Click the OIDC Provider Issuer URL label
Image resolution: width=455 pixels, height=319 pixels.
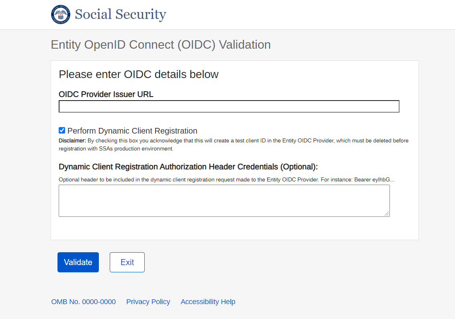[106, 94]
